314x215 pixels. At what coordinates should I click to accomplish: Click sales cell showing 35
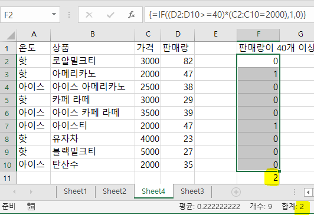point(178,165)
